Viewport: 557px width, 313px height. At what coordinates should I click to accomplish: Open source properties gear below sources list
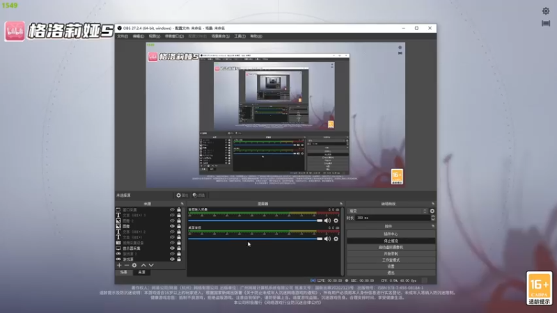point(134,265)
